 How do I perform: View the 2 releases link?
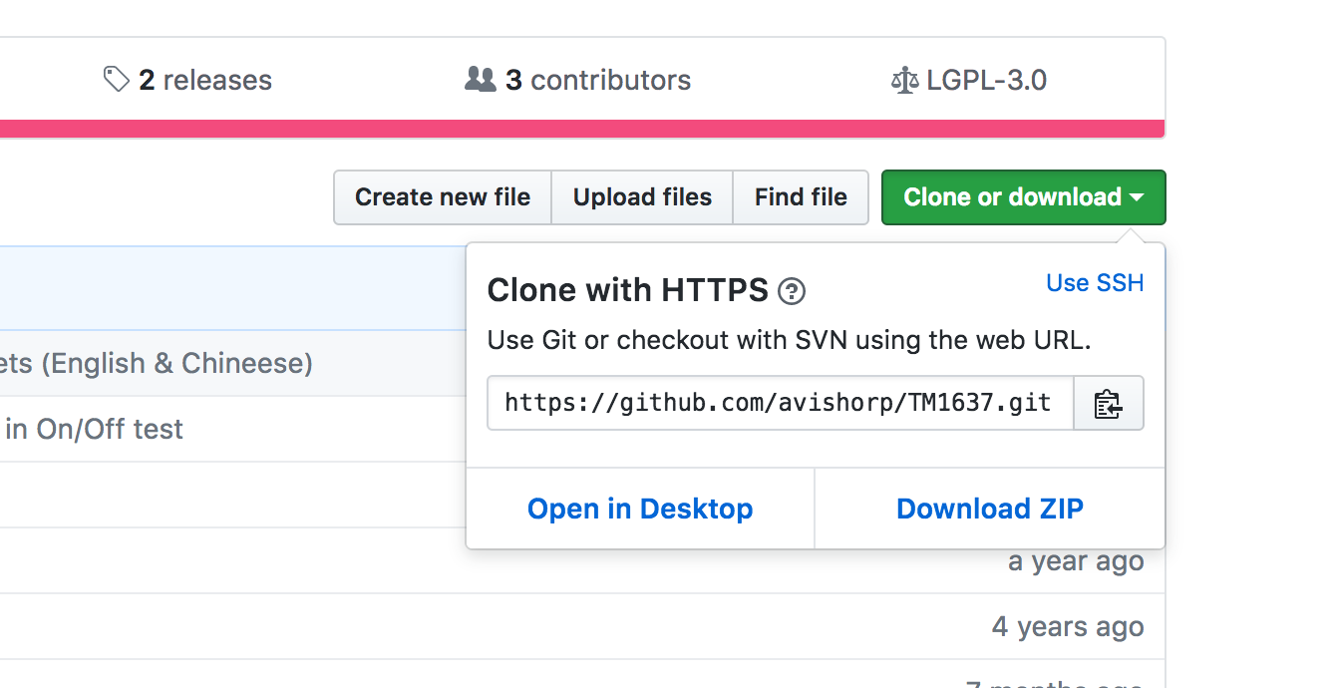[x=204, y=80]
